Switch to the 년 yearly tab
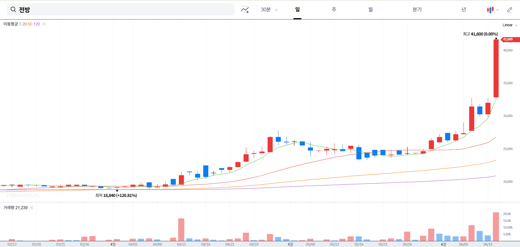 464,9
